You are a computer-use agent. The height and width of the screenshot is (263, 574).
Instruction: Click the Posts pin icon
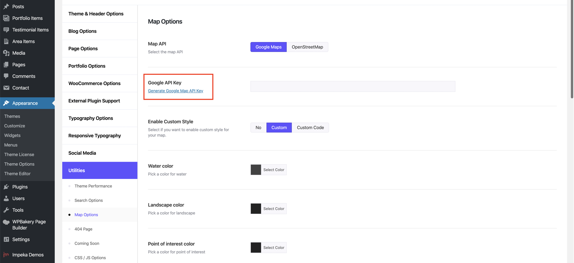pos(6,6)
